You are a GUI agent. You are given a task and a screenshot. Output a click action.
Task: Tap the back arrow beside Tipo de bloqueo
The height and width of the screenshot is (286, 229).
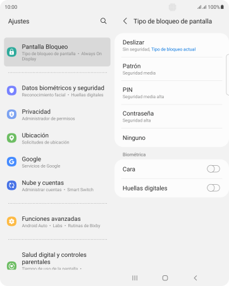click(x=125, y=21)
